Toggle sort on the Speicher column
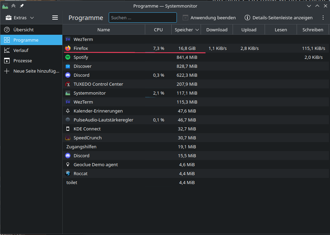This screenshot has height=235, width=330. [186, 30]
